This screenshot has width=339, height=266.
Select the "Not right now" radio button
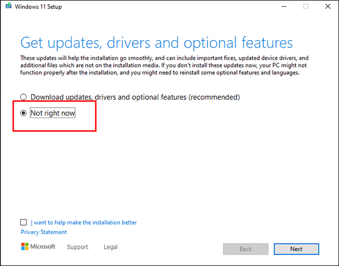click(23, 113)
